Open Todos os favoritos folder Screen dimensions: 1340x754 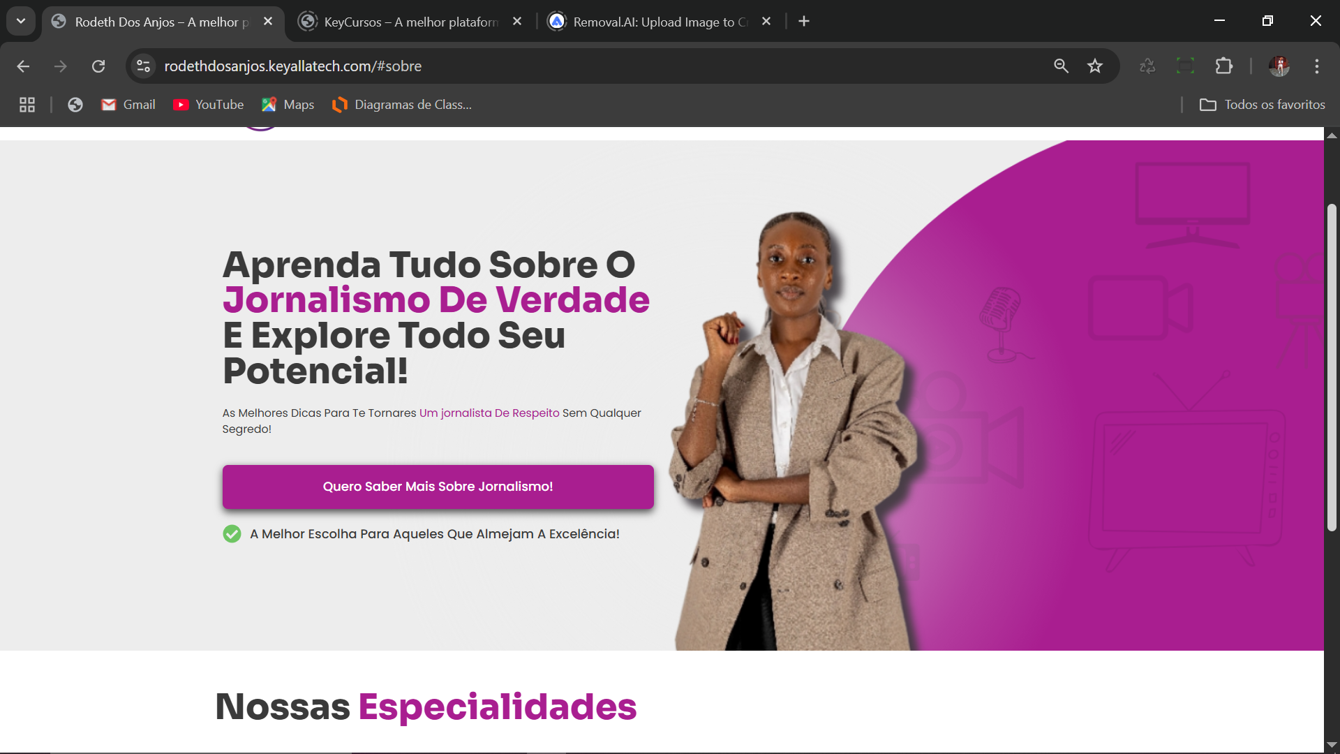pyautogui.click(x=1263, y=105)
